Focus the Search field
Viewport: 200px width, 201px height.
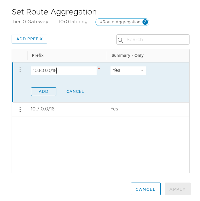tap(156, 40)
